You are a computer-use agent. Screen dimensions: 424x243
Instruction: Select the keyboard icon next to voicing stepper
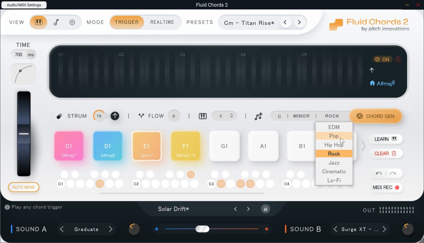coord(203,116)
